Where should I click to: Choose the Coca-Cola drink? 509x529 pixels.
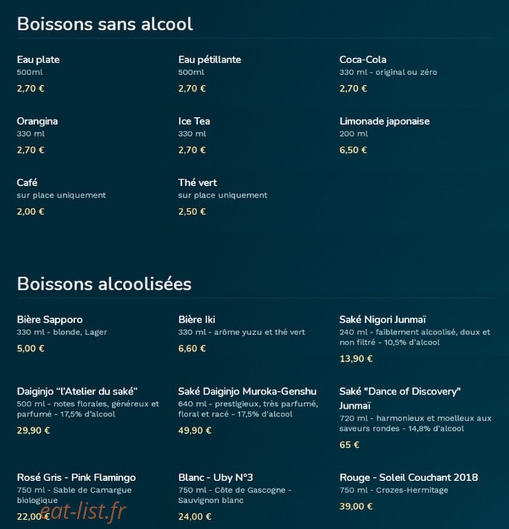363,60
